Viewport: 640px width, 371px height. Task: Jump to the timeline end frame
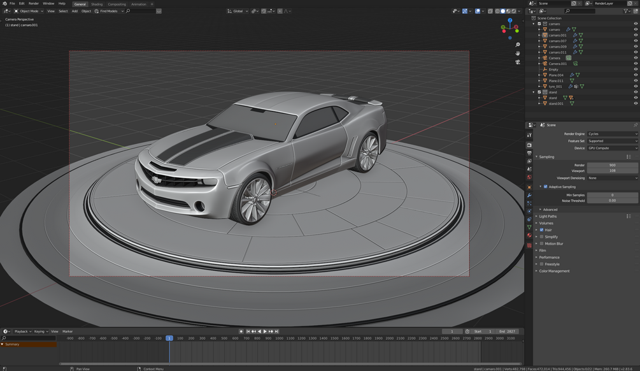[277, 331]
